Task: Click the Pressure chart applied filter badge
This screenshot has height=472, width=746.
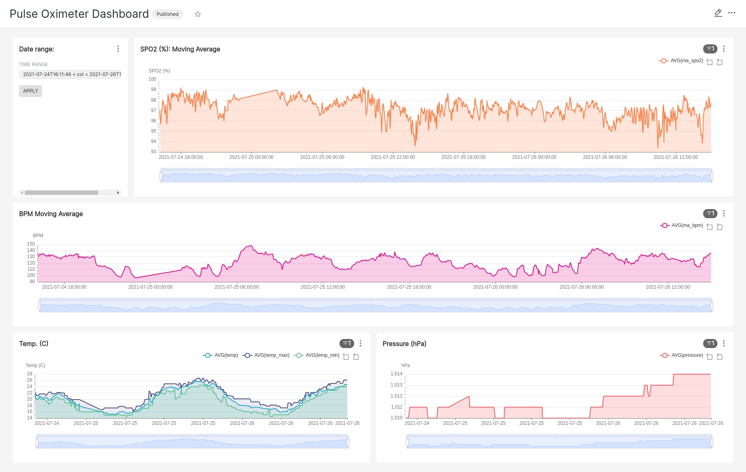Action: click(x=710, y=343)
